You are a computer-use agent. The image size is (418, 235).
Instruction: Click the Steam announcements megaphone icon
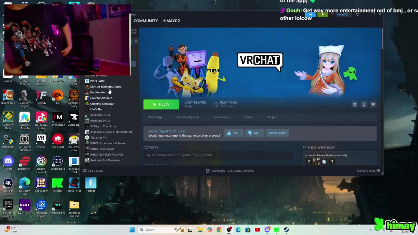(310, 14)
